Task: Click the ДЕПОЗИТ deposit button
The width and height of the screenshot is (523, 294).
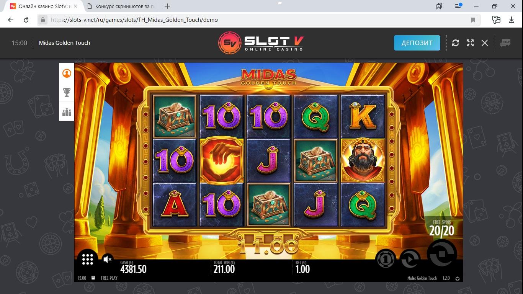Action: [417, 43]
